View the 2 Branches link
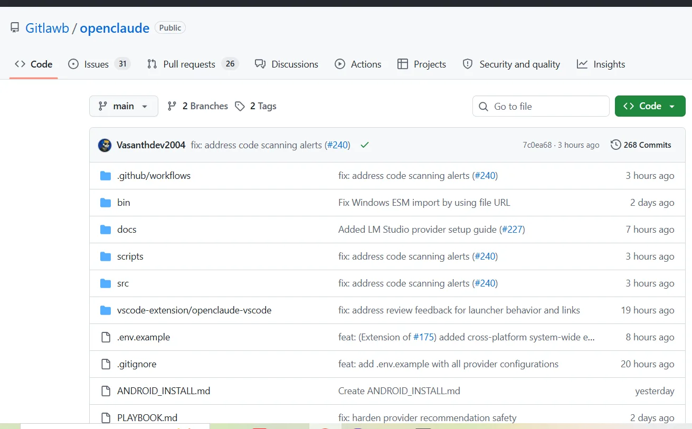This screenshot has width=692, height=429. tap(197, 106)
